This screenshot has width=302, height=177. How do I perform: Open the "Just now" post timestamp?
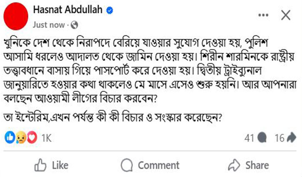(x=49, y=25)
